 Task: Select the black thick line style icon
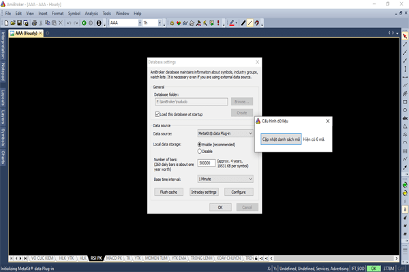243,23
